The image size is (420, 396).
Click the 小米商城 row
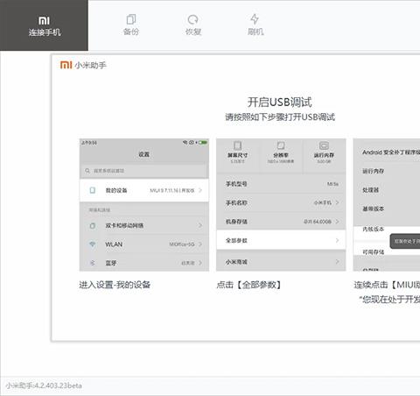tap(281, 262)
